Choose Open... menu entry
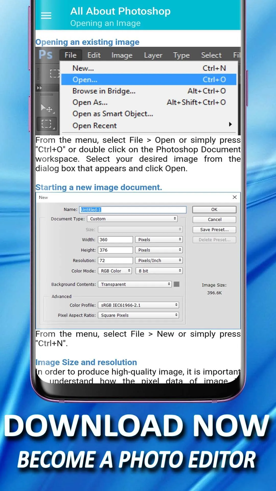 tap(149, 80)
